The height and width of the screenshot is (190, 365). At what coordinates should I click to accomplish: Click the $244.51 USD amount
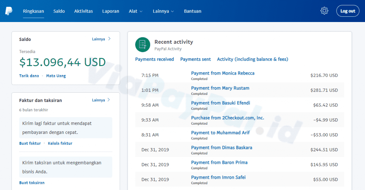point(324,150)
